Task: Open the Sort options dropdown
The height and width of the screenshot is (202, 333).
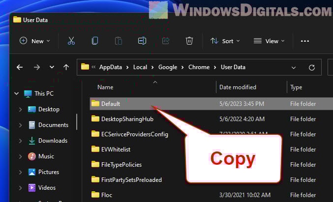Action: [225, 41]
